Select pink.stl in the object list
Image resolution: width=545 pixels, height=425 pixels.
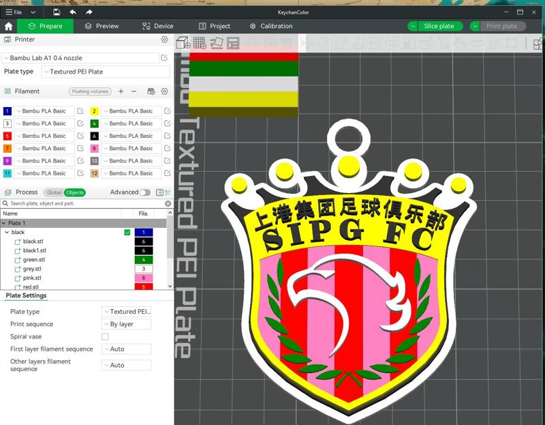pyautogui.click(x=32, y=278)
